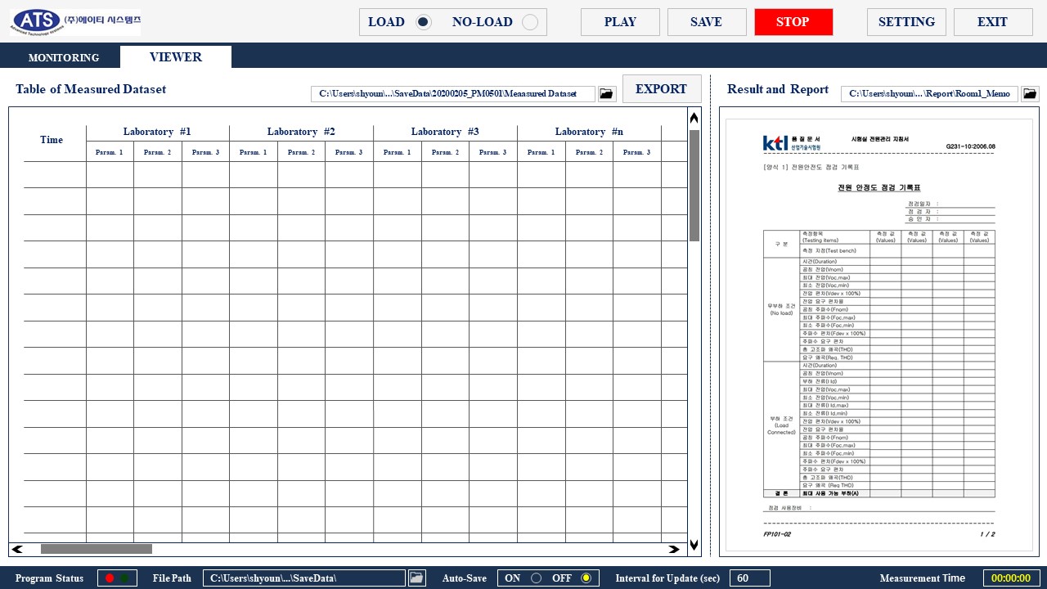Screen dimensions: 1047x589
Task: Click the Interval for Update seconds field
Action: tap(749, 578)
